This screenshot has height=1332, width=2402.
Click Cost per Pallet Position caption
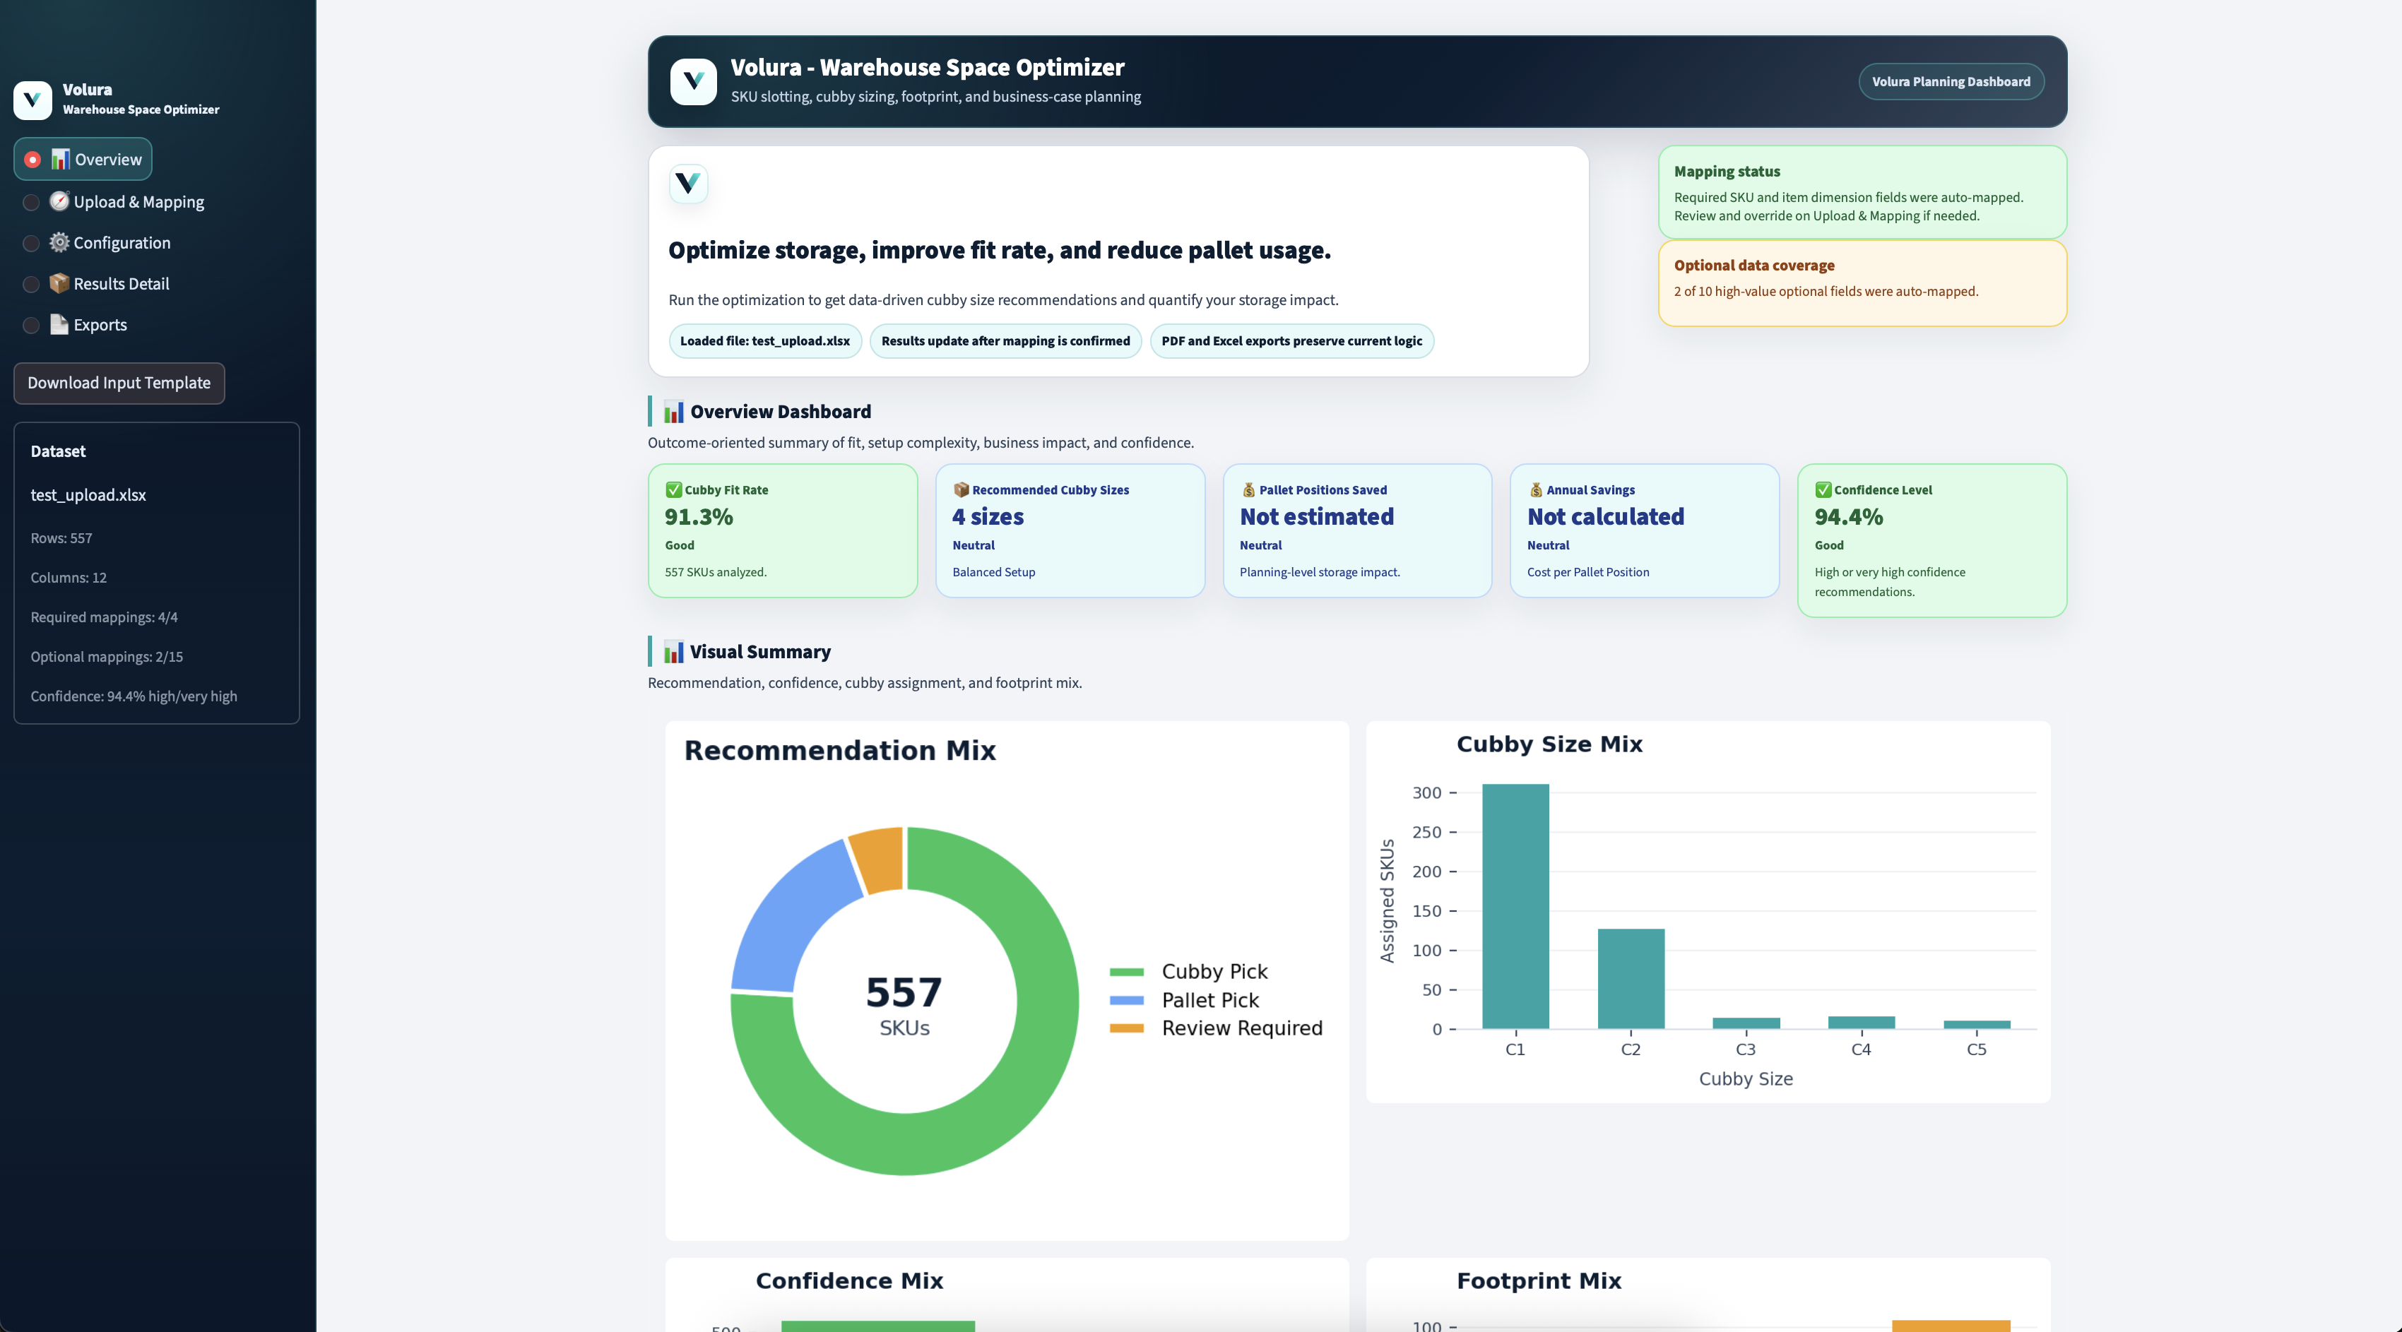tap(1588, 572)
